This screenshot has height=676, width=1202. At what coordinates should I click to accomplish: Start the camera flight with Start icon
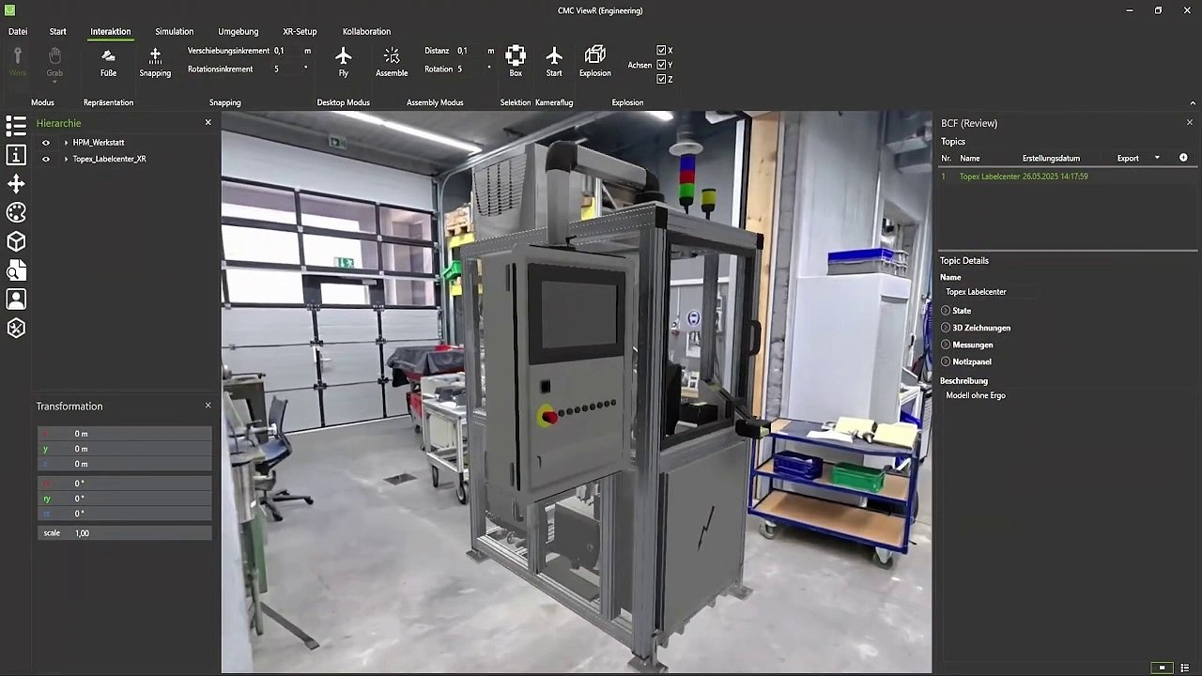(x=554, y=55)
